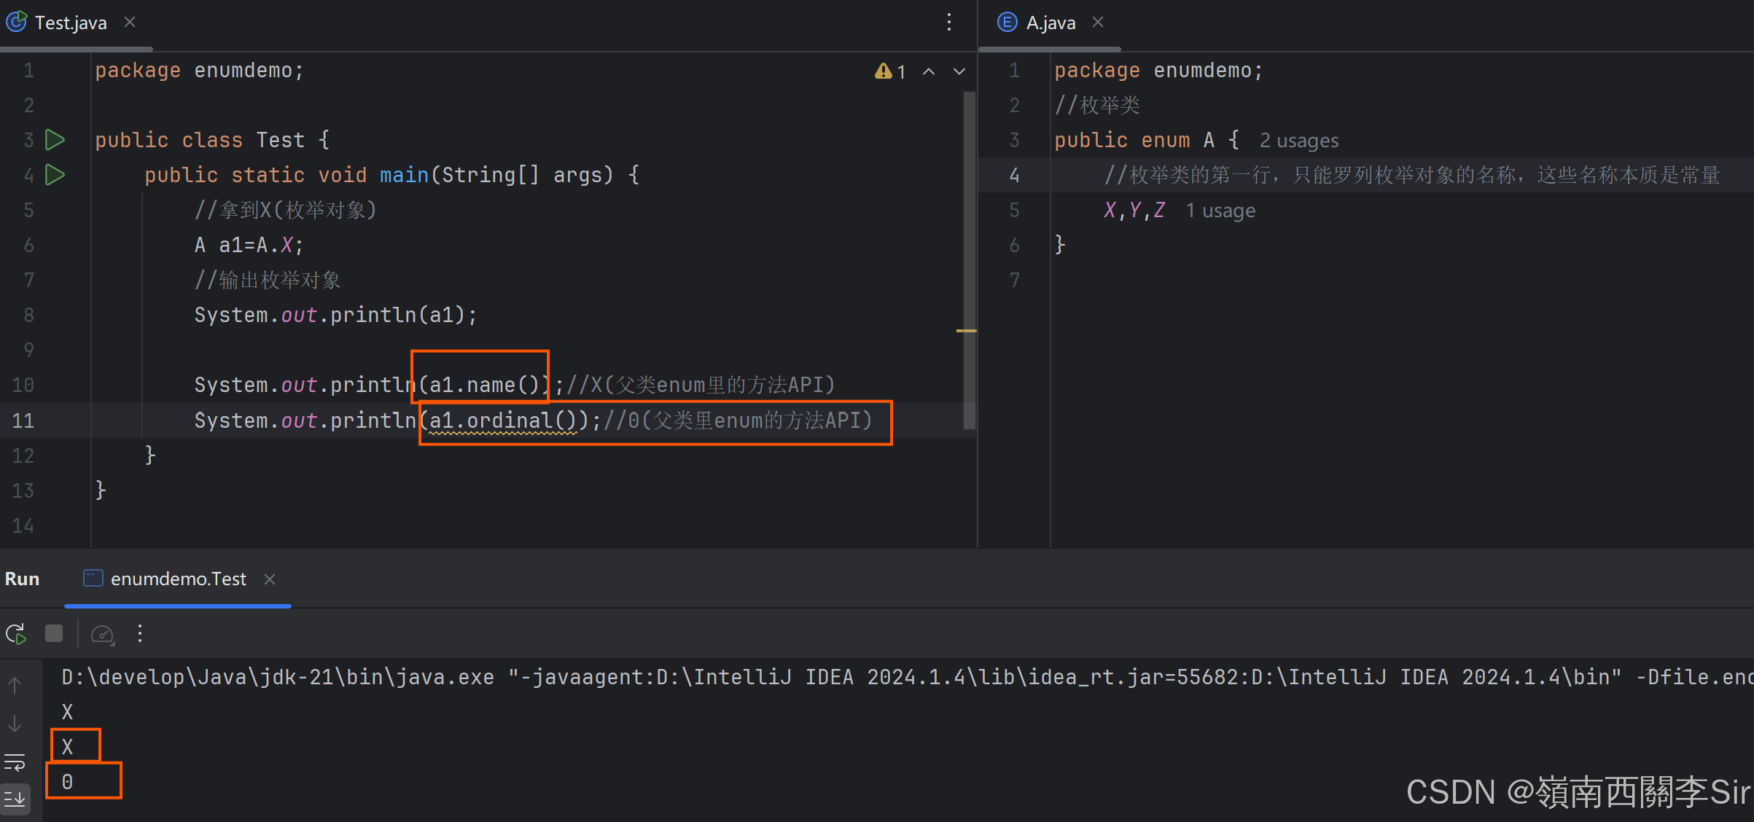Click the profiler speedometer icon in Run toolbar
Screen dimensions: 1754x822
coord(102,634)
